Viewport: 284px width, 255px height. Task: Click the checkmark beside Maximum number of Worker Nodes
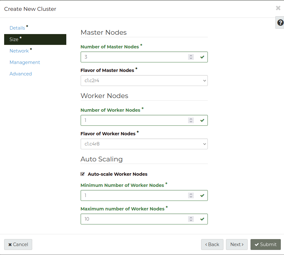coord(202,219)
